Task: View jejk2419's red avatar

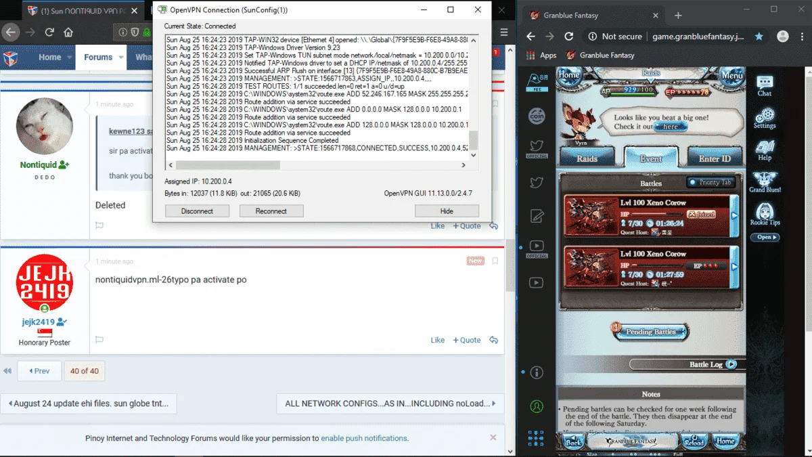Action: (45, 282)
